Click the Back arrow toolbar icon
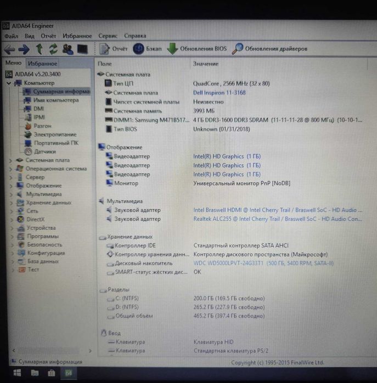Image resolution: width=377 pixels, height=383 pixels. [x=10, y=49]
